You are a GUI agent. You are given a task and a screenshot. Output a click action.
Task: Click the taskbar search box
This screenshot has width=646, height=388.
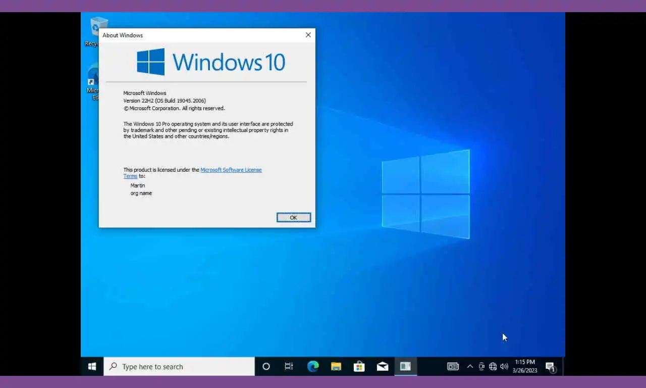(179, 366)
